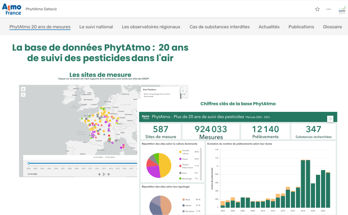The image size is (348, 215).
Task: Click the 2020 bar in the prélèvements chart
Action: coord(313,195)
